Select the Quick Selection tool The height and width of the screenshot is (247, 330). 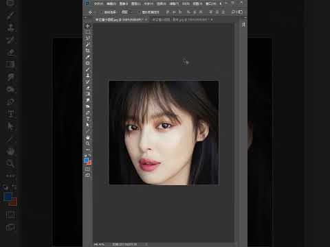[87, 45]
